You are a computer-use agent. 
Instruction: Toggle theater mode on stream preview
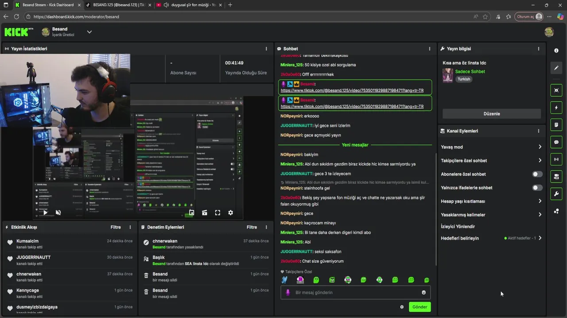205,212
